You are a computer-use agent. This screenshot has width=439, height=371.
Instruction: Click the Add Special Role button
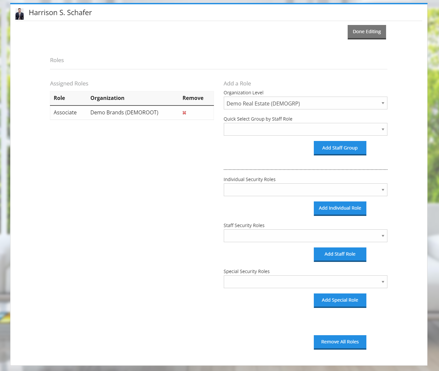(x=340, y=300)
